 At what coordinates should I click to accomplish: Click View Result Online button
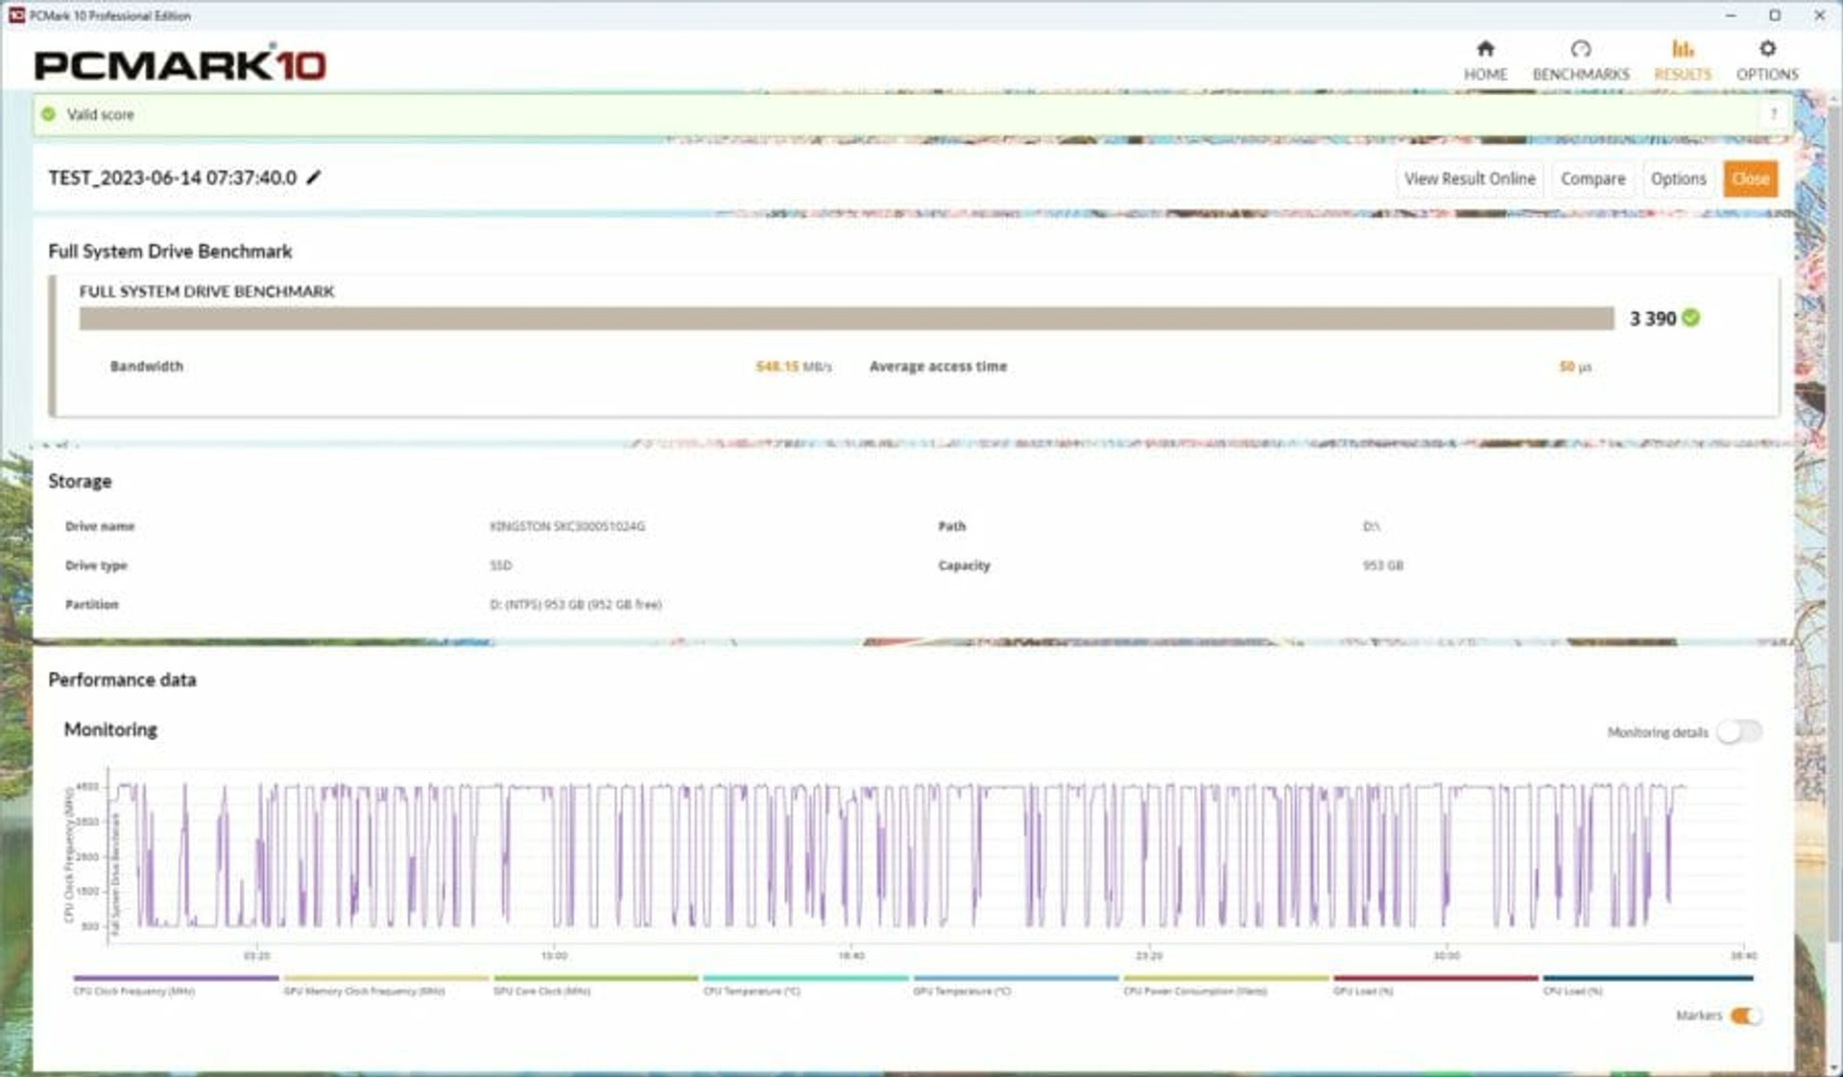click(1470, 179)
